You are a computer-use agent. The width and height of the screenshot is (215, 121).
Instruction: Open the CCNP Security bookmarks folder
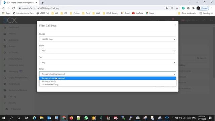pyautogui.click(x=111, y=13)
